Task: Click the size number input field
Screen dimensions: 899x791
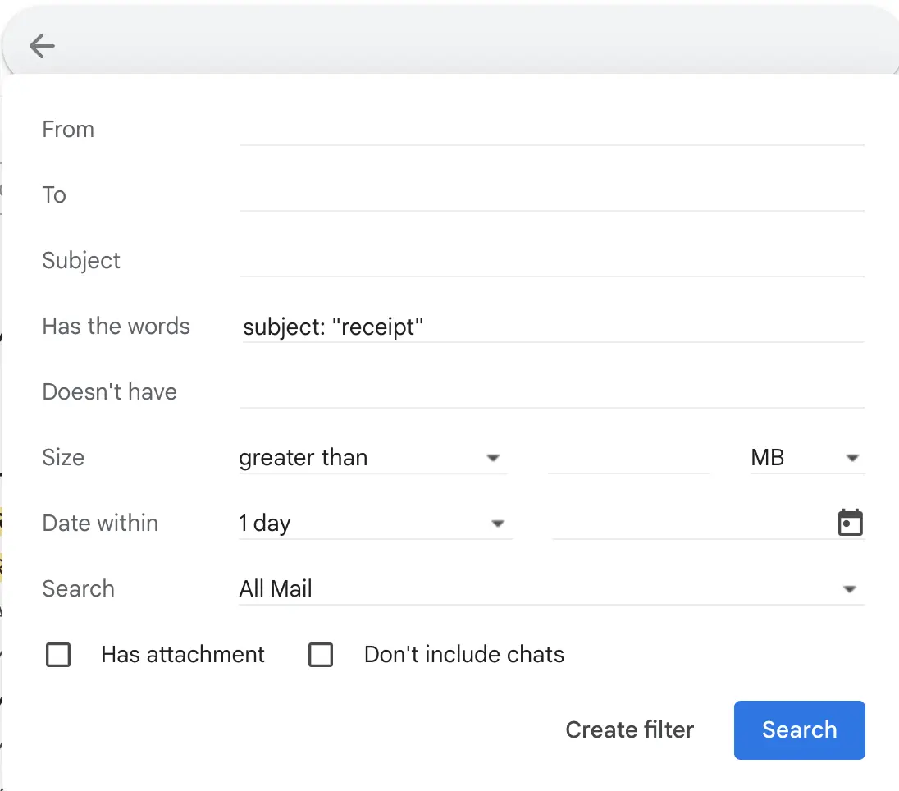Action: point(628,458)
